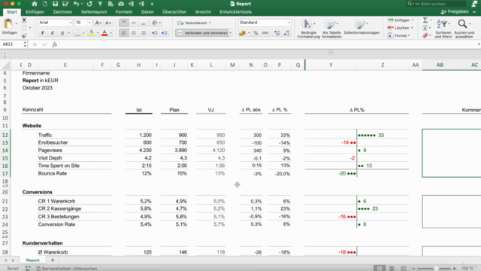This screenshot has height=271, width=481.
Task: Apply red font color
Action: (x=104, y=33)
